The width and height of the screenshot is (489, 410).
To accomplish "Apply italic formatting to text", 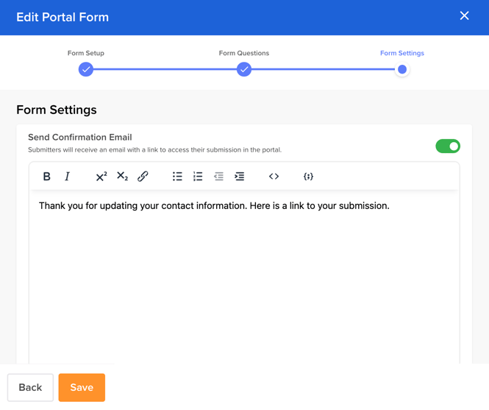I will point(68,177).
